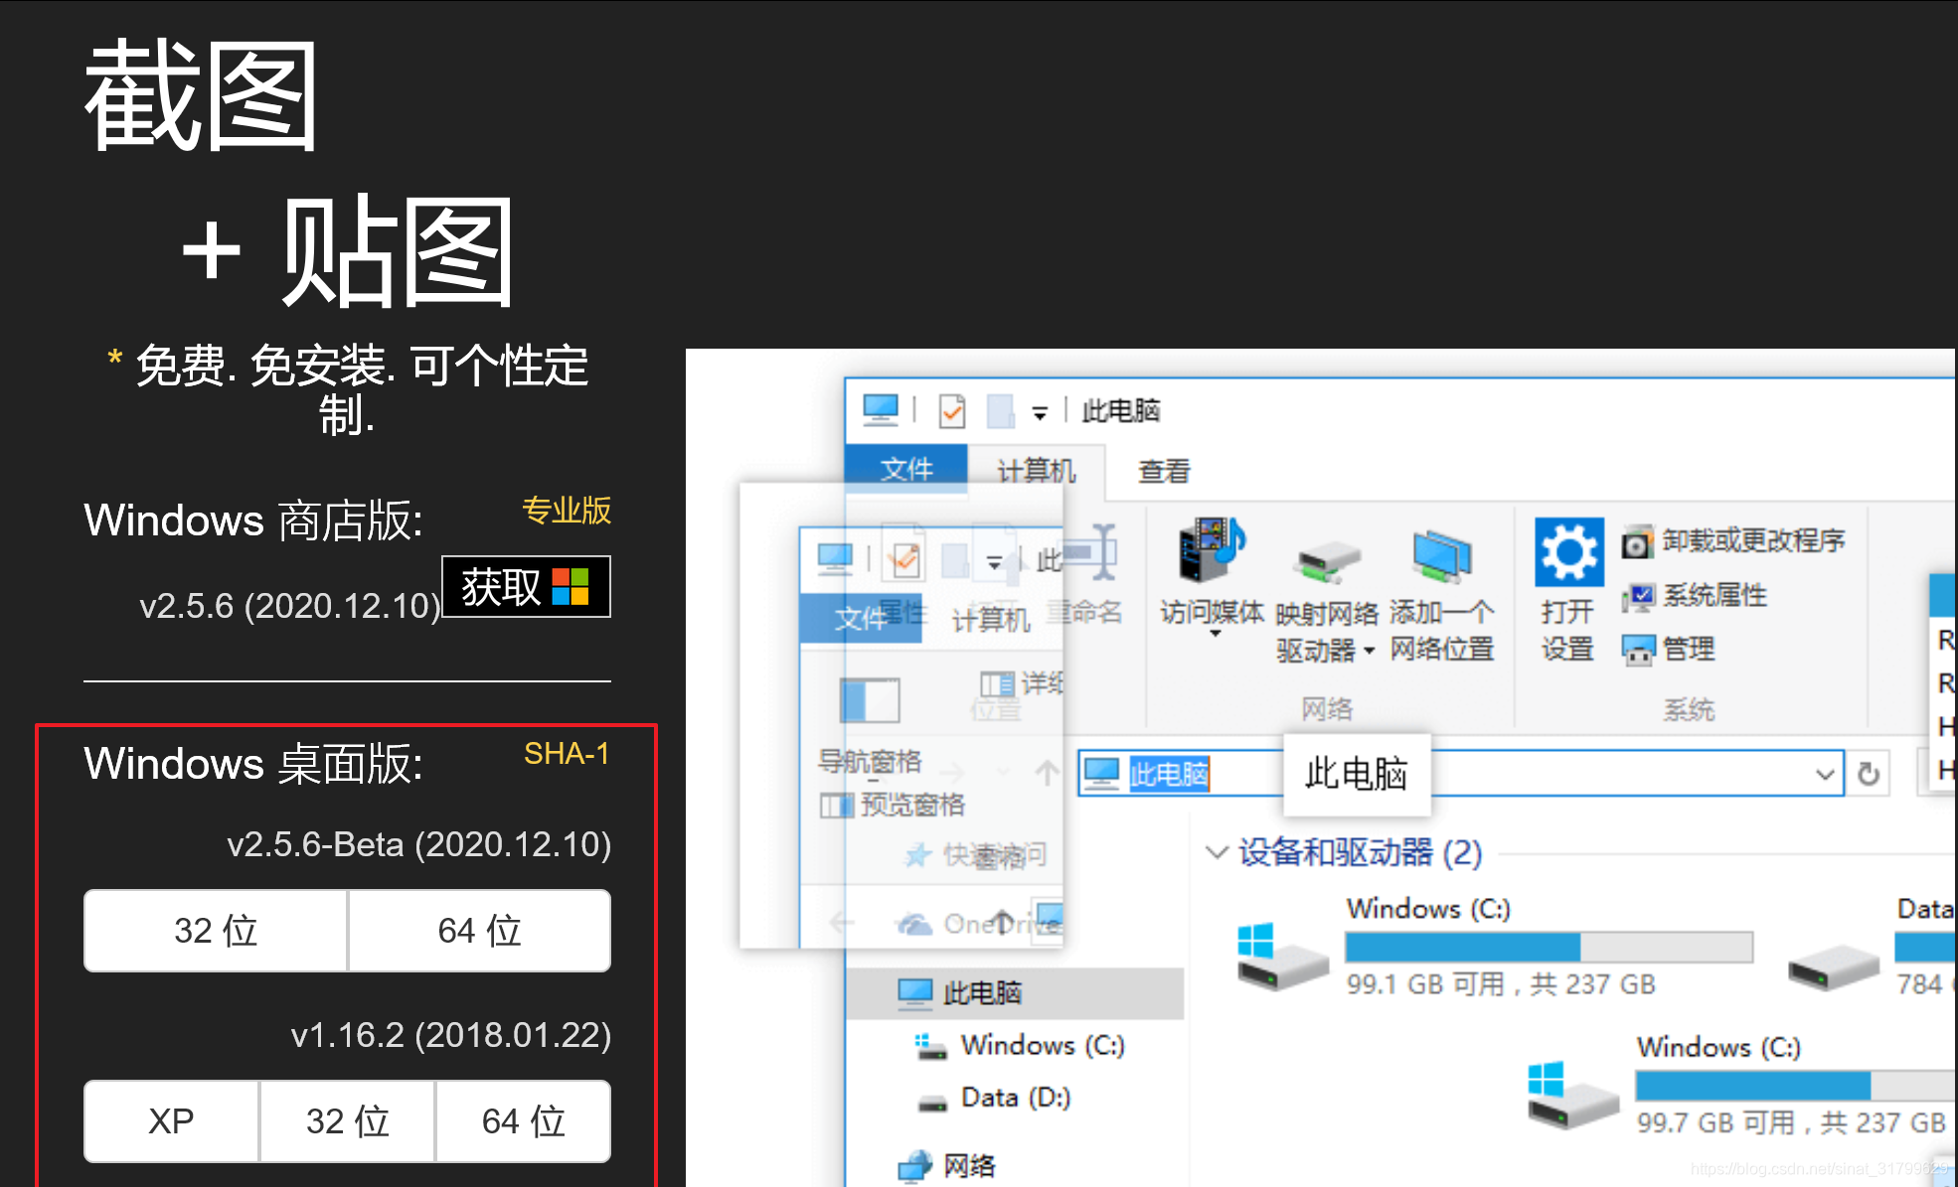The height and width of the screenshot is (1187, 1958).
Task: Click the 获取 Windows Store button
Action: [526, 587]
